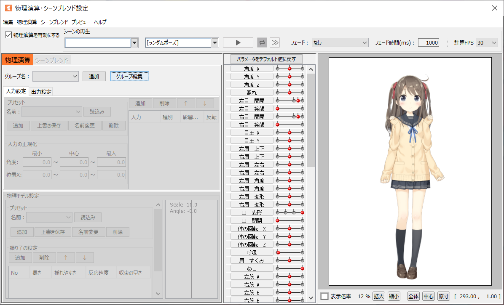
Task: Open physics model preset 名前 dropdown
Action: click(x=49, y=217)
